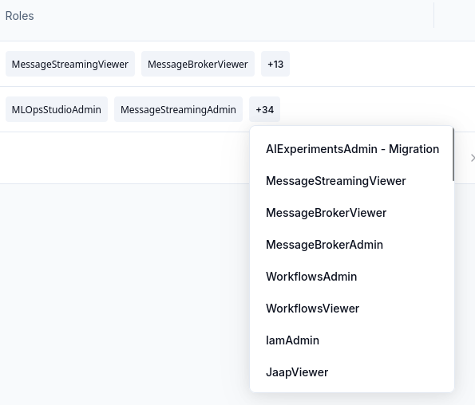Select the MessageStreamingAdmin role chip
This screenshot has height=405, width=475.
178,109
